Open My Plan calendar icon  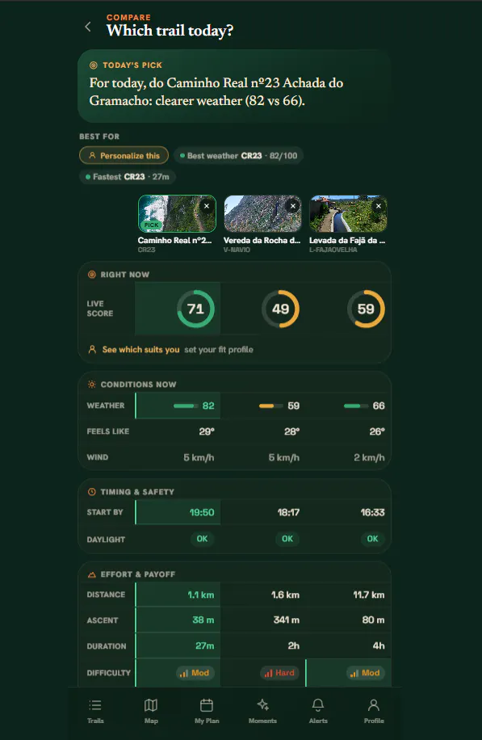[207, 705]
